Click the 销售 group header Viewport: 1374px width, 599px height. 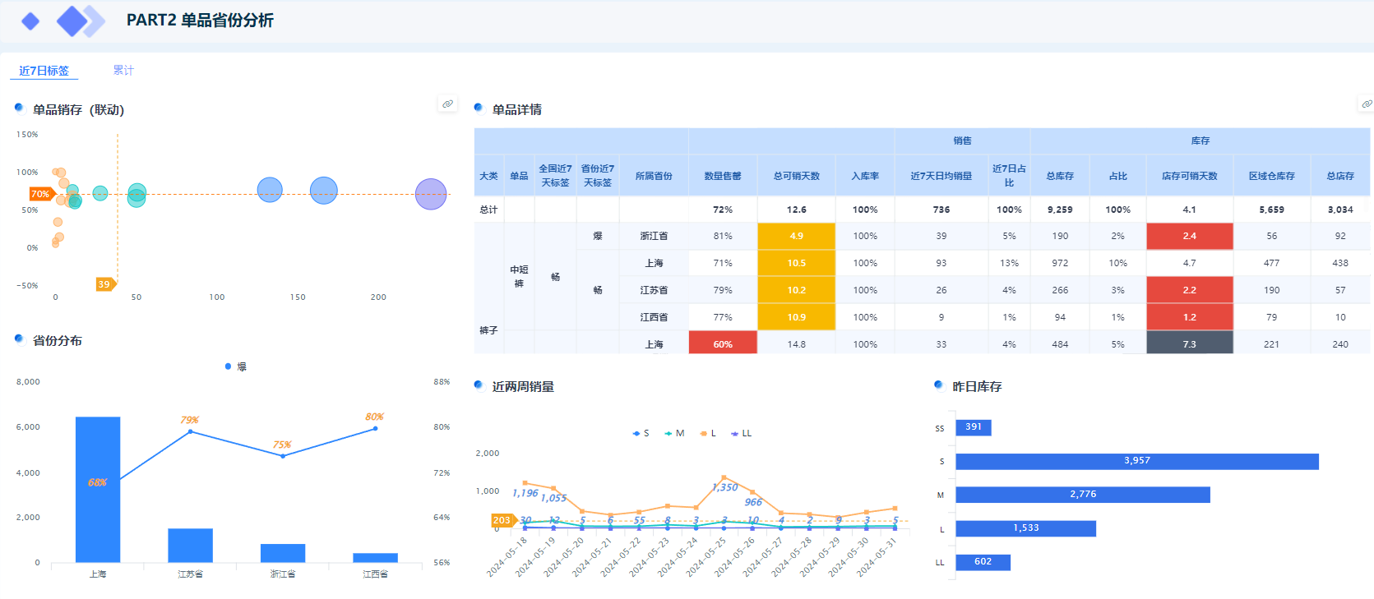(x=962, y=141)
